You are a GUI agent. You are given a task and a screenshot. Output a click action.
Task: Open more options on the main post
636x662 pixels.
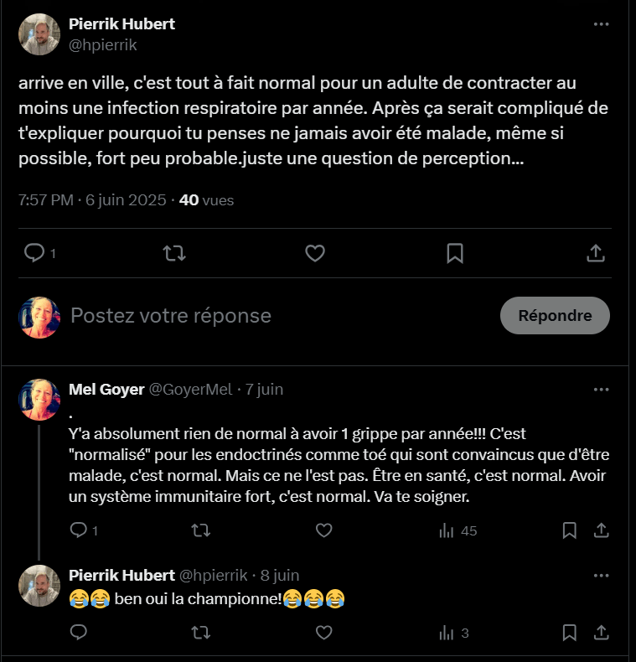[x=601, y=24]
